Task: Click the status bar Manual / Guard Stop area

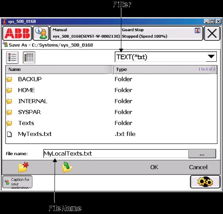Action: click(127, 33)
